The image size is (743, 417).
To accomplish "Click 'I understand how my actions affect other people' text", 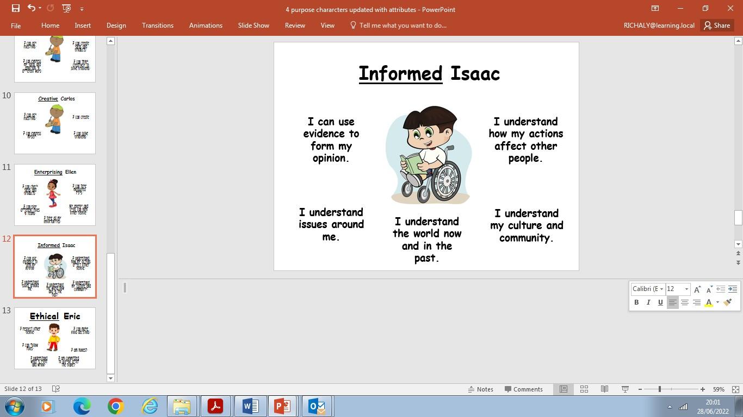I will pyautogui.click(x=525, y=140).
